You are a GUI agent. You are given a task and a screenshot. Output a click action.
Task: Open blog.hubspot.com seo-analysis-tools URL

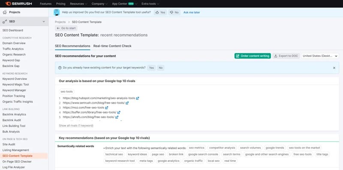coord(99,98)
